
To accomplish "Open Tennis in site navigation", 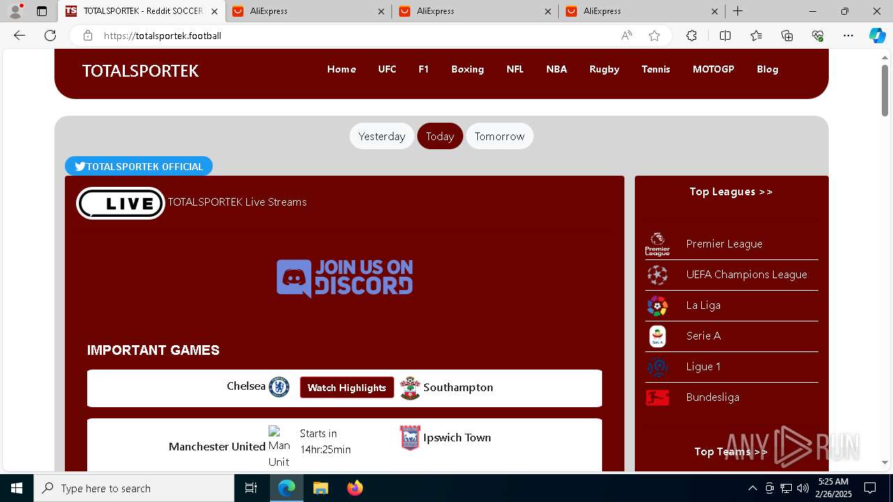I will (656, 69).
